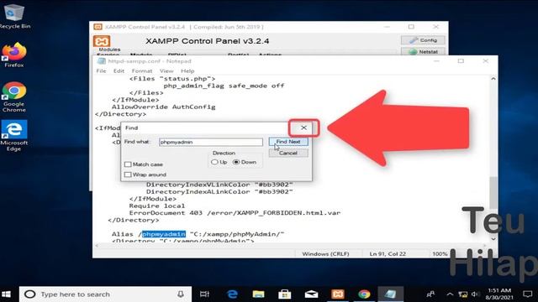Close the Find dialog

point(303,128)
